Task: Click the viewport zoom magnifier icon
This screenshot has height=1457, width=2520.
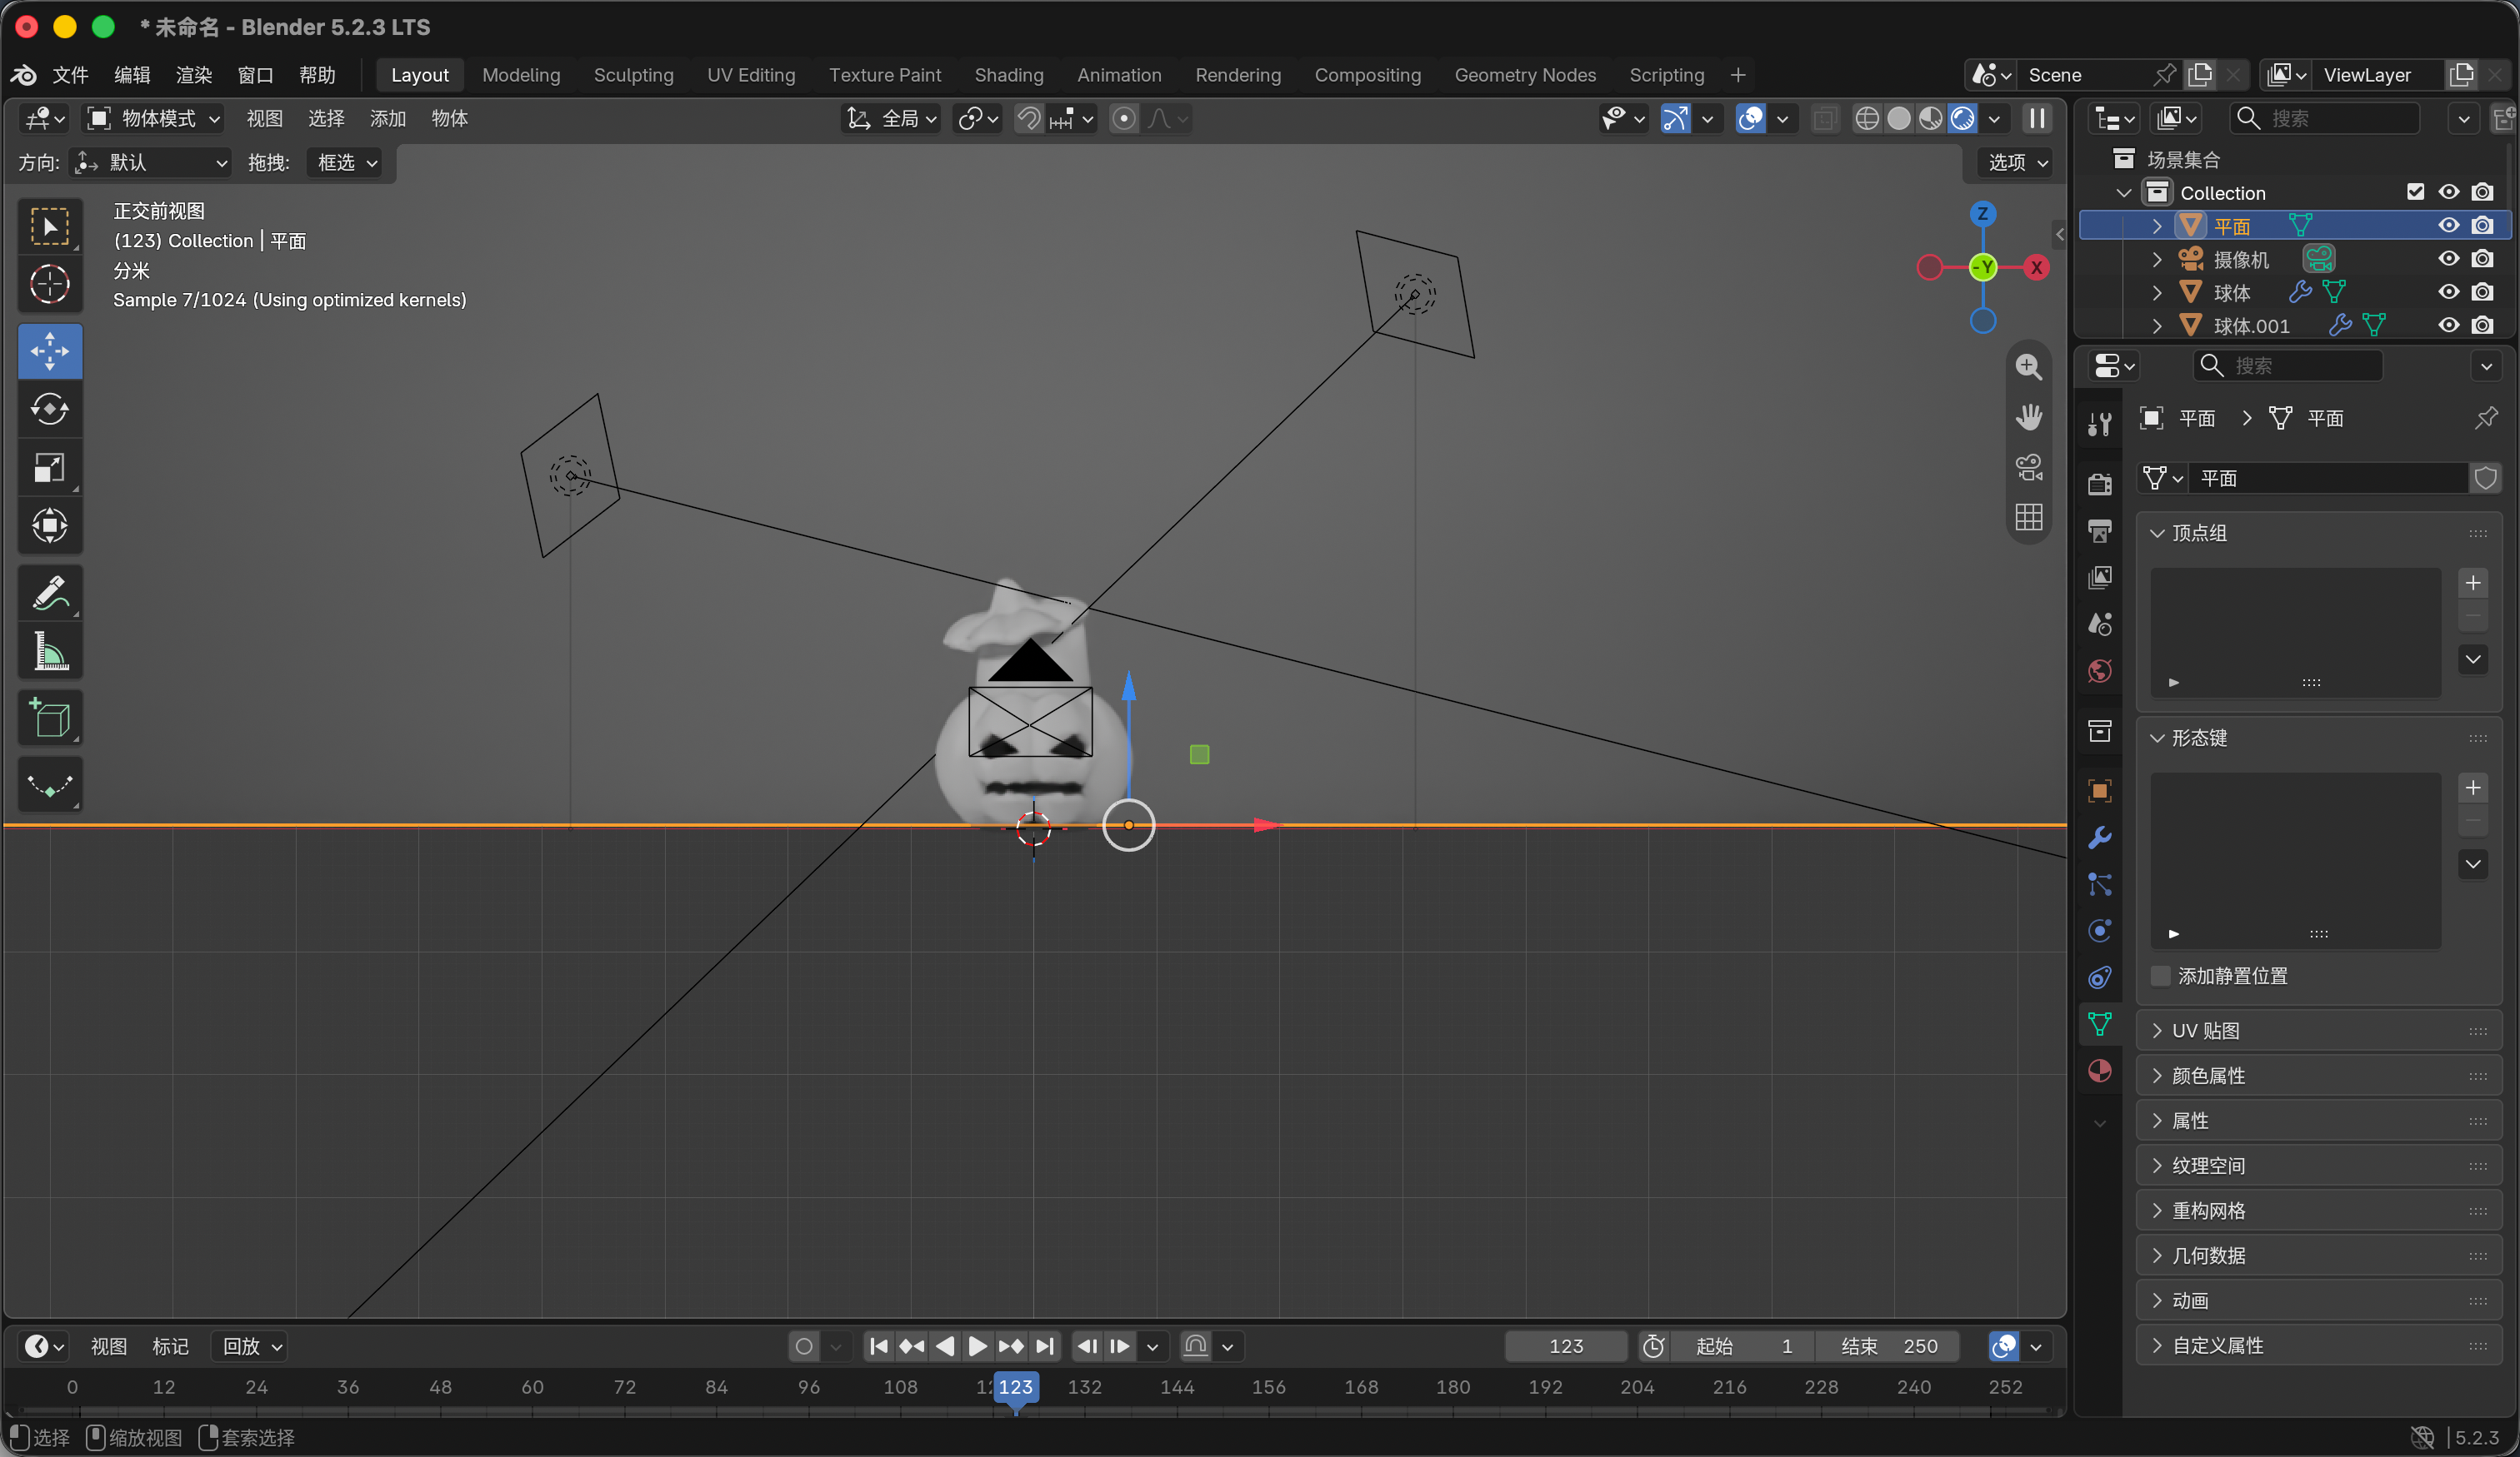Action: [x=2029, y=367]
